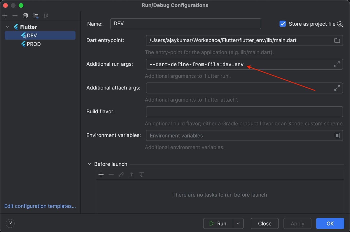Add a new run configuration
Viewport: 350px width, 232px height.
tap(5, 16)
